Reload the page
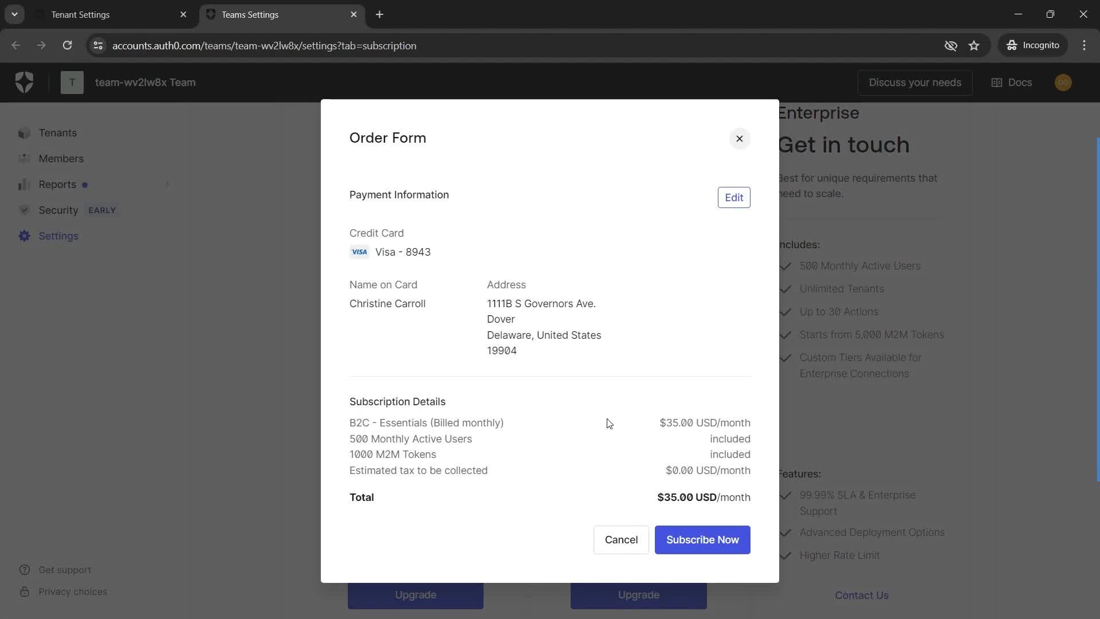 click(x=67, y=45)
